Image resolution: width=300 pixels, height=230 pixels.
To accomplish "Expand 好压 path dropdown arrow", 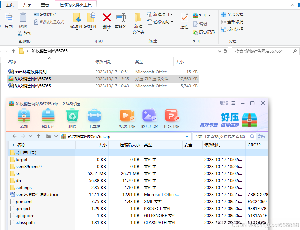I will coord(187,137).
